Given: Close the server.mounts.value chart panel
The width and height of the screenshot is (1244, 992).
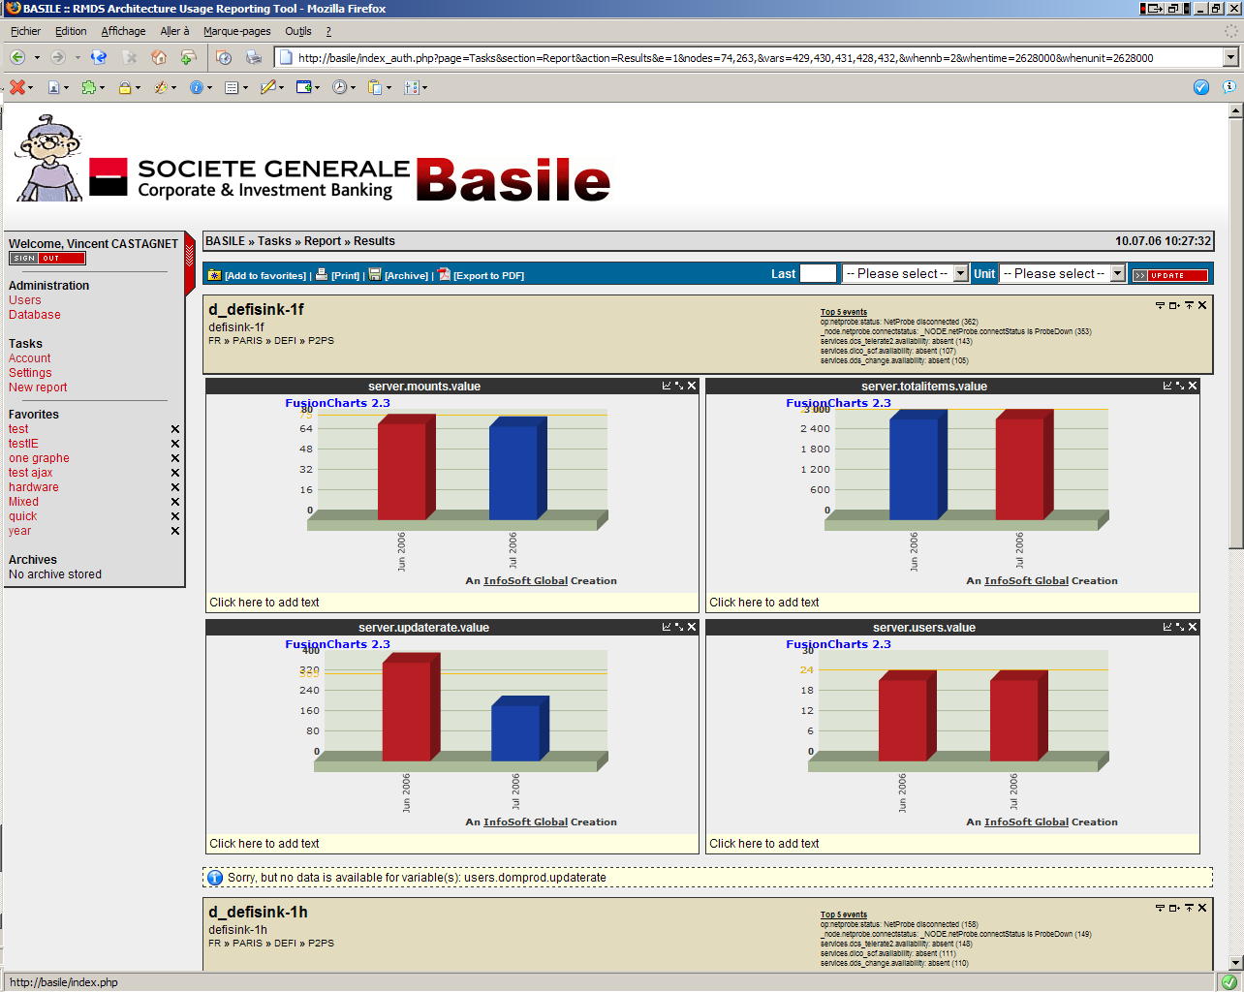Looking at the screenshot, I should 692,386.
